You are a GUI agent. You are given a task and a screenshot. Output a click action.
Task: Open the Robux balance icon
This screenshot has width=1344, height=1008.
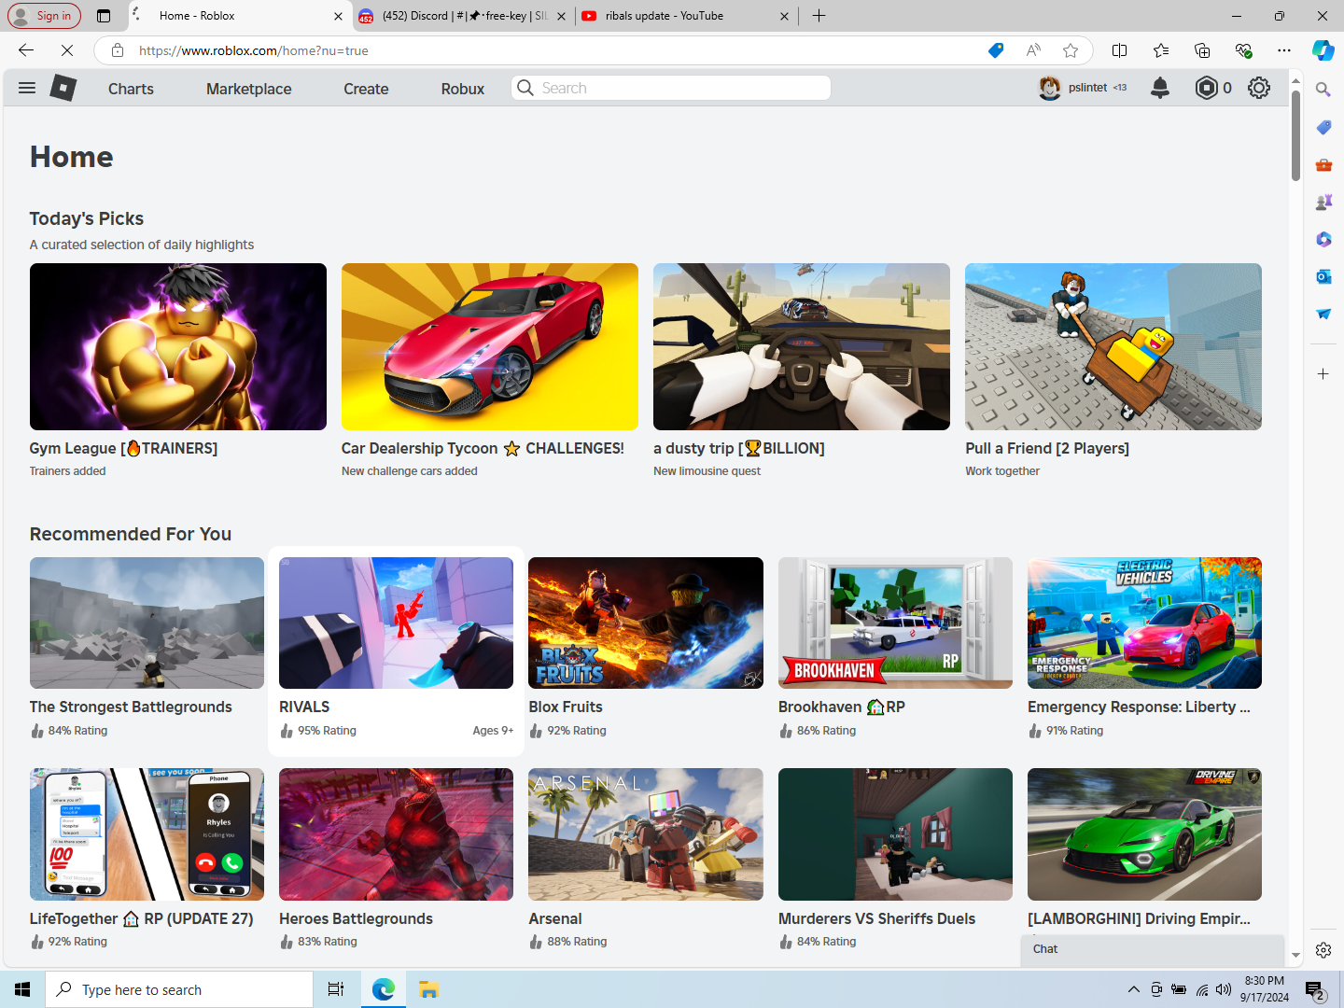click(x=1206, y=88)
